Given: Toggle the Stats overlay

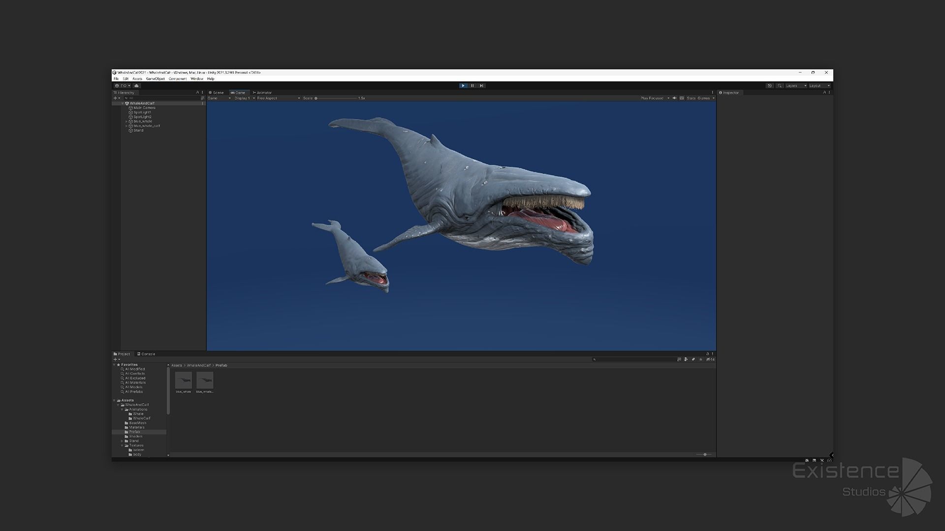Looking at the screenshot, I should (691, 98).
